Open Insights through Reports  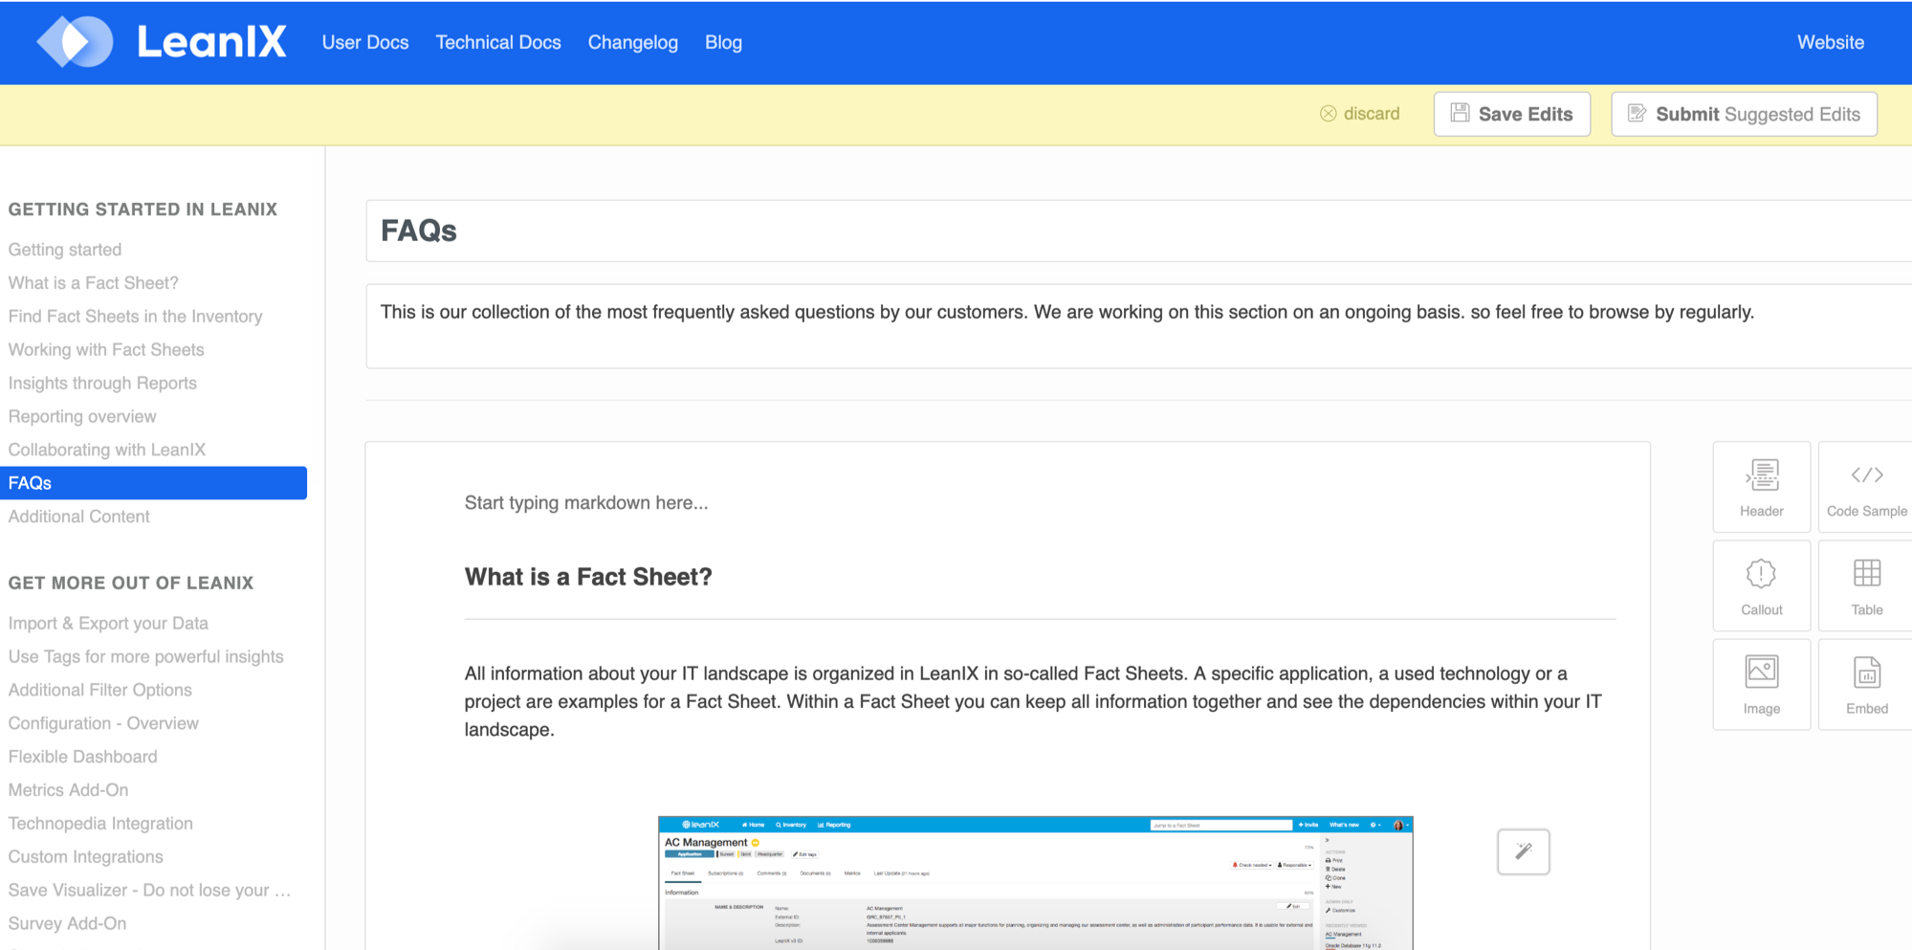point(102,384)
